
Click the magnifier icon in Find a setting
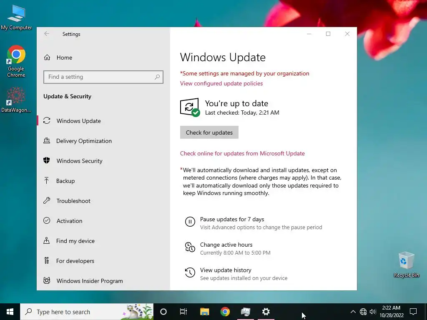point(157,77)
